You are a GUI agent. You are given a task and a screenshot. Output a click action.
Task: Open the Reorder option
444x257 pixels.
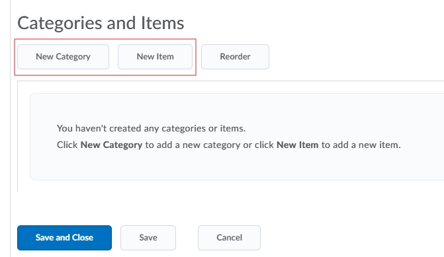point(235,57)
